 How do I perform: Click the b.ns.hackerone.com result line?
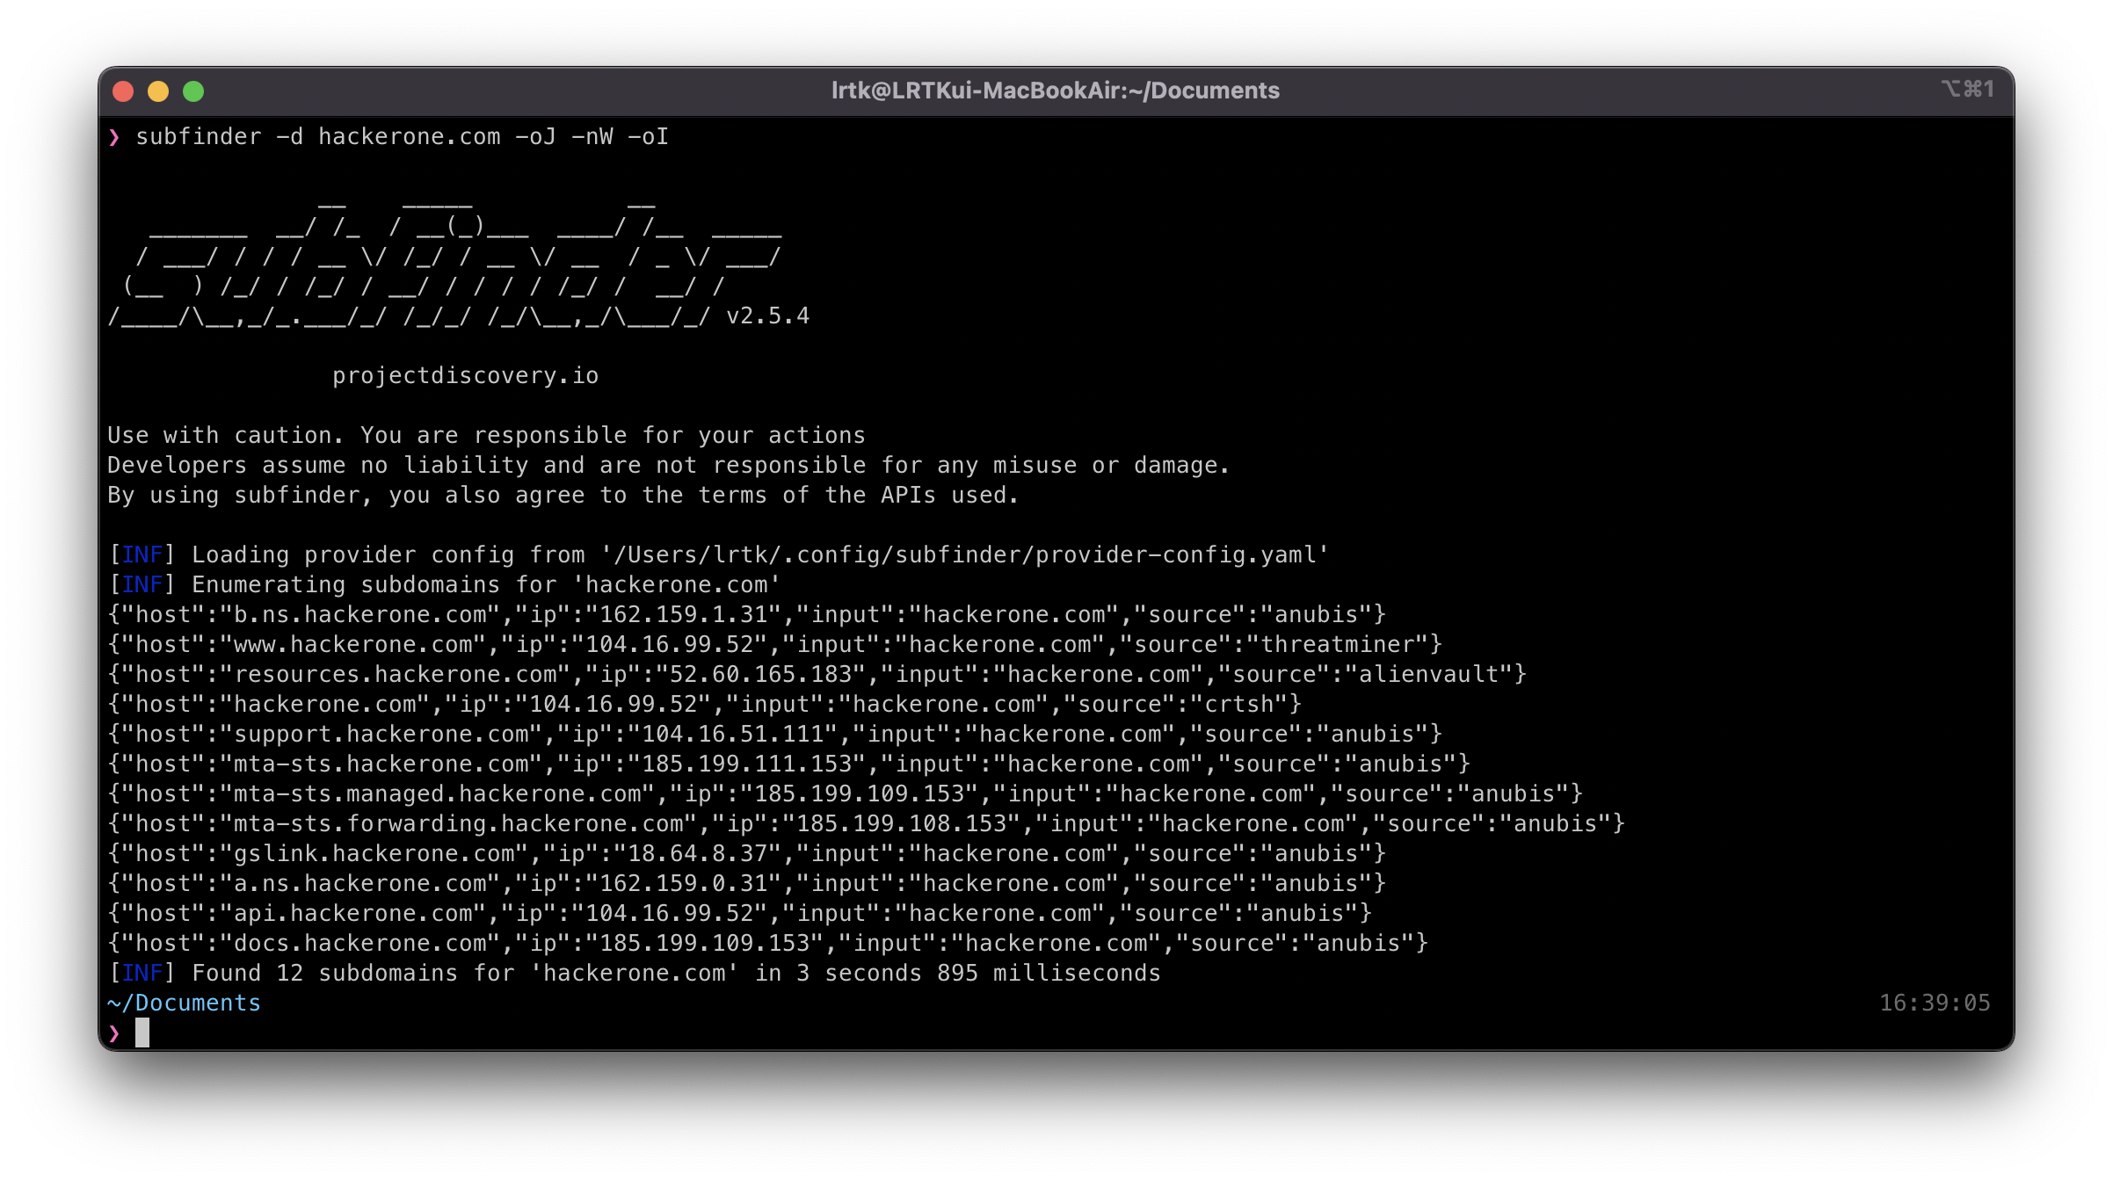[x=746, y=615]
